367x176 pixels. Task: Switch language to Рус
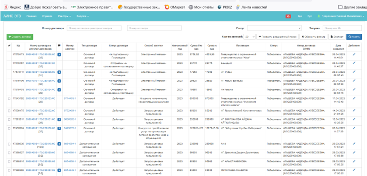pyautogui.click(x=310, y=16)
